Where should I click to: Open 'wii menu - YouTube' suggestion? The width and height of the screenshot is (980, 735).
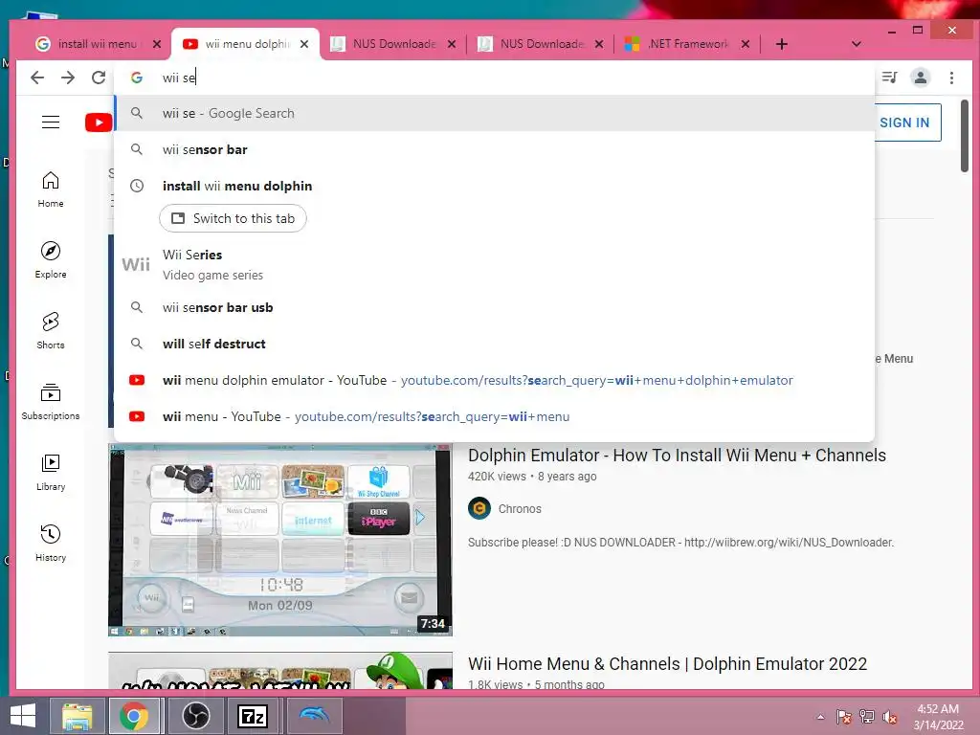[495, 416]
